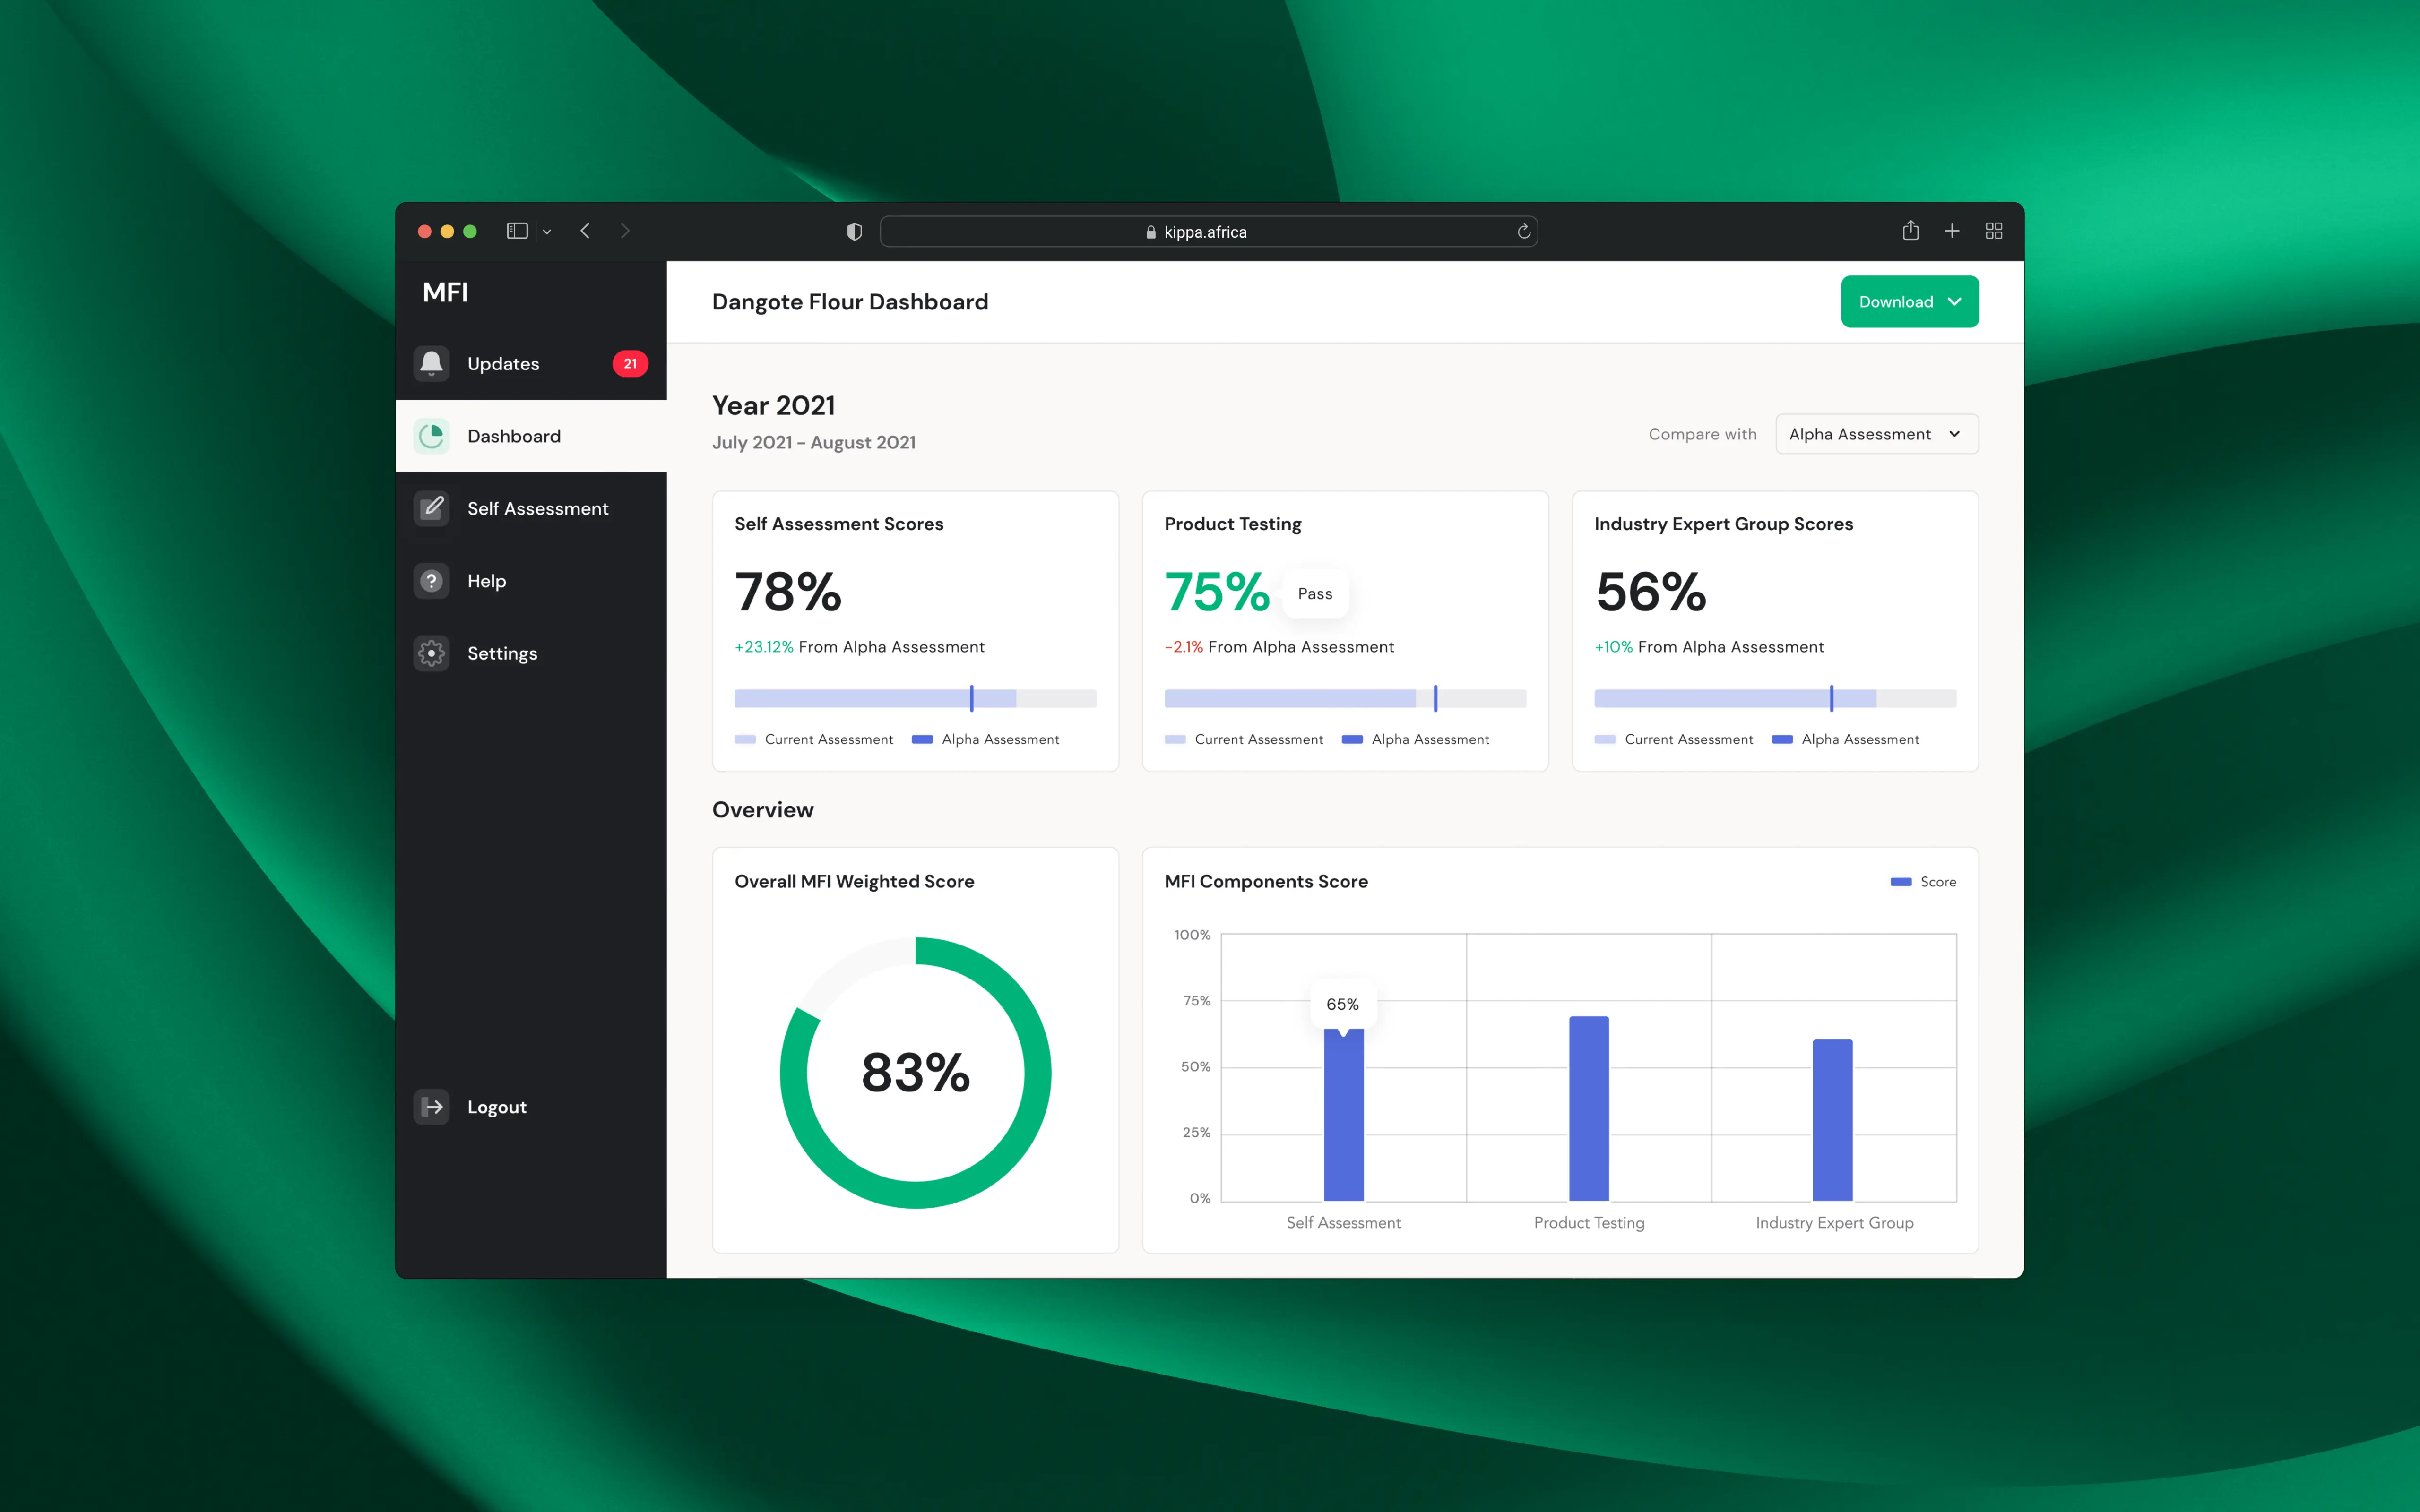This screenshot has width=2420, height=1512.
Task: Click the Settings gear icon
Action: [431, 653]
